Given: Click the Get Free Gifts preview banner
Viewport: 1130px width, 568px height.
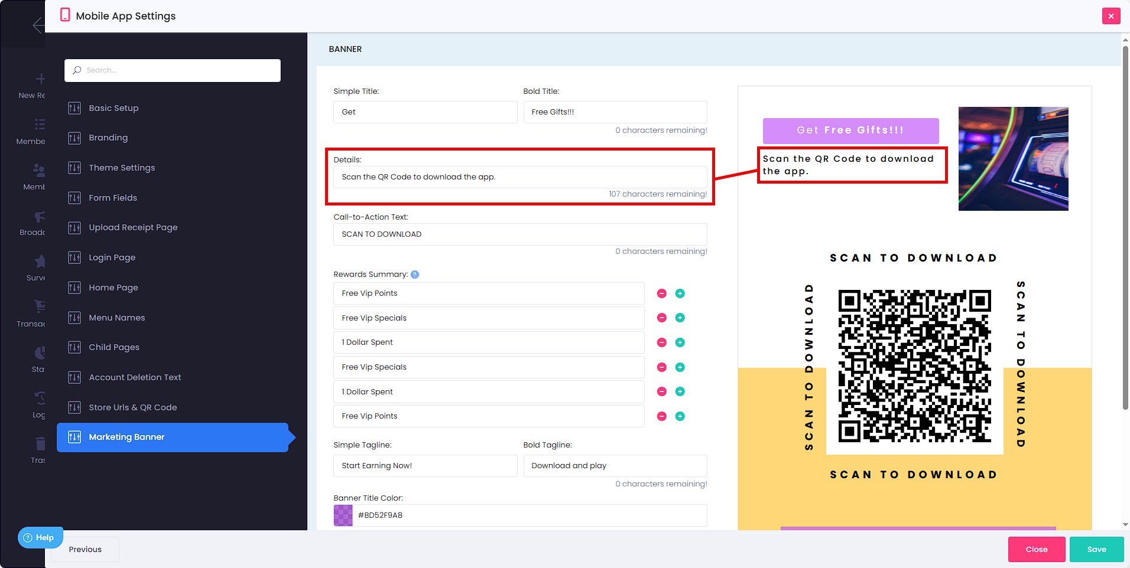Looking at the screenshot, I should [850, 130].
